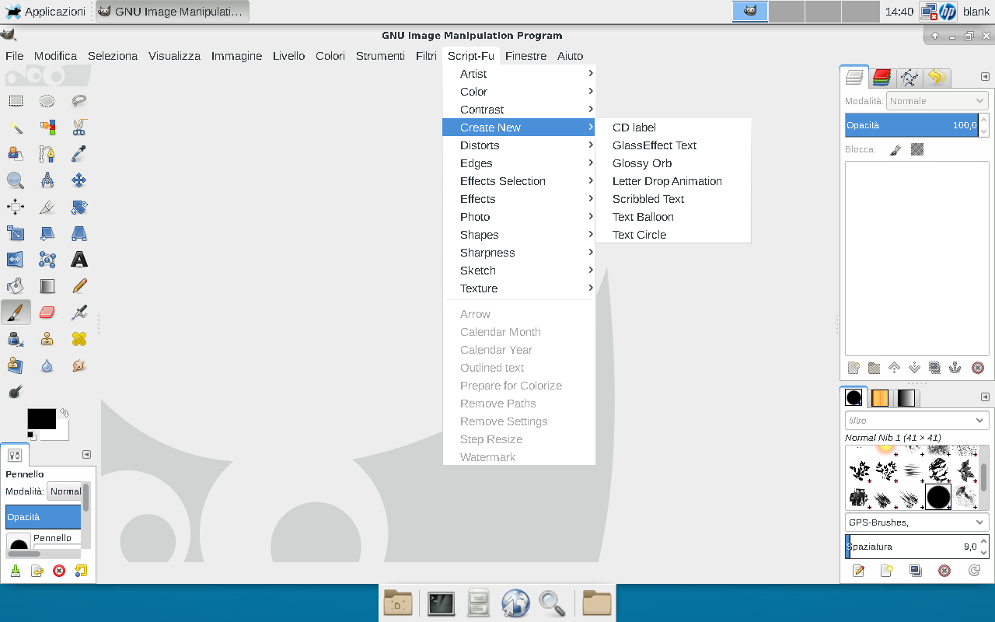Select the Blend gradient tool
Viewport: 995px width, 622px height.
point(47,286)
